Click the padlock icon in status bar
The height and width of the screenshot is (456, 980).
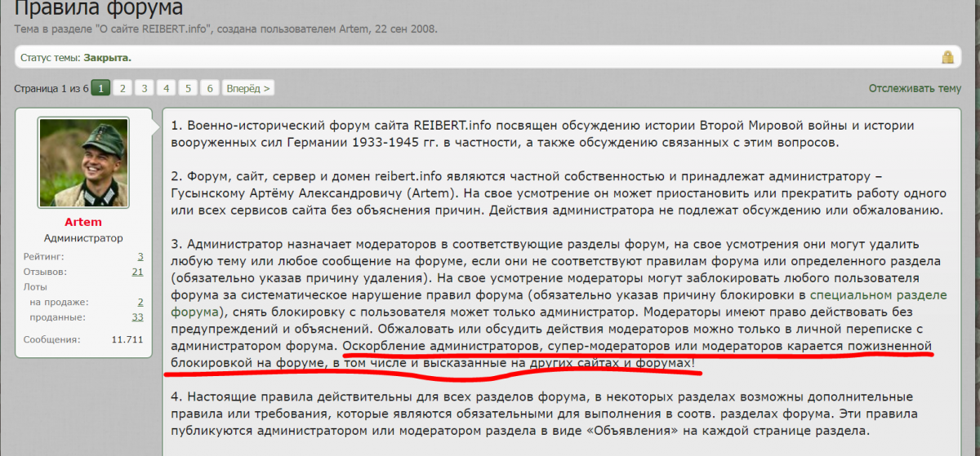(x=947, y=57)
